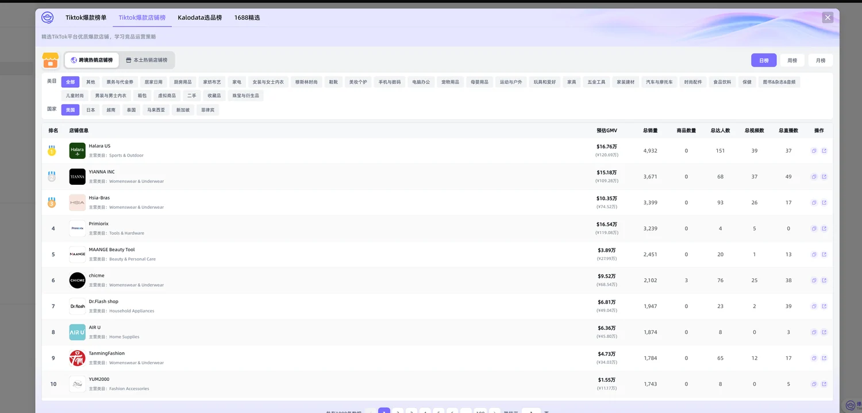Filter category by 宠物用品
Viewport: 862px width, 413px height.
pos(450,82)
